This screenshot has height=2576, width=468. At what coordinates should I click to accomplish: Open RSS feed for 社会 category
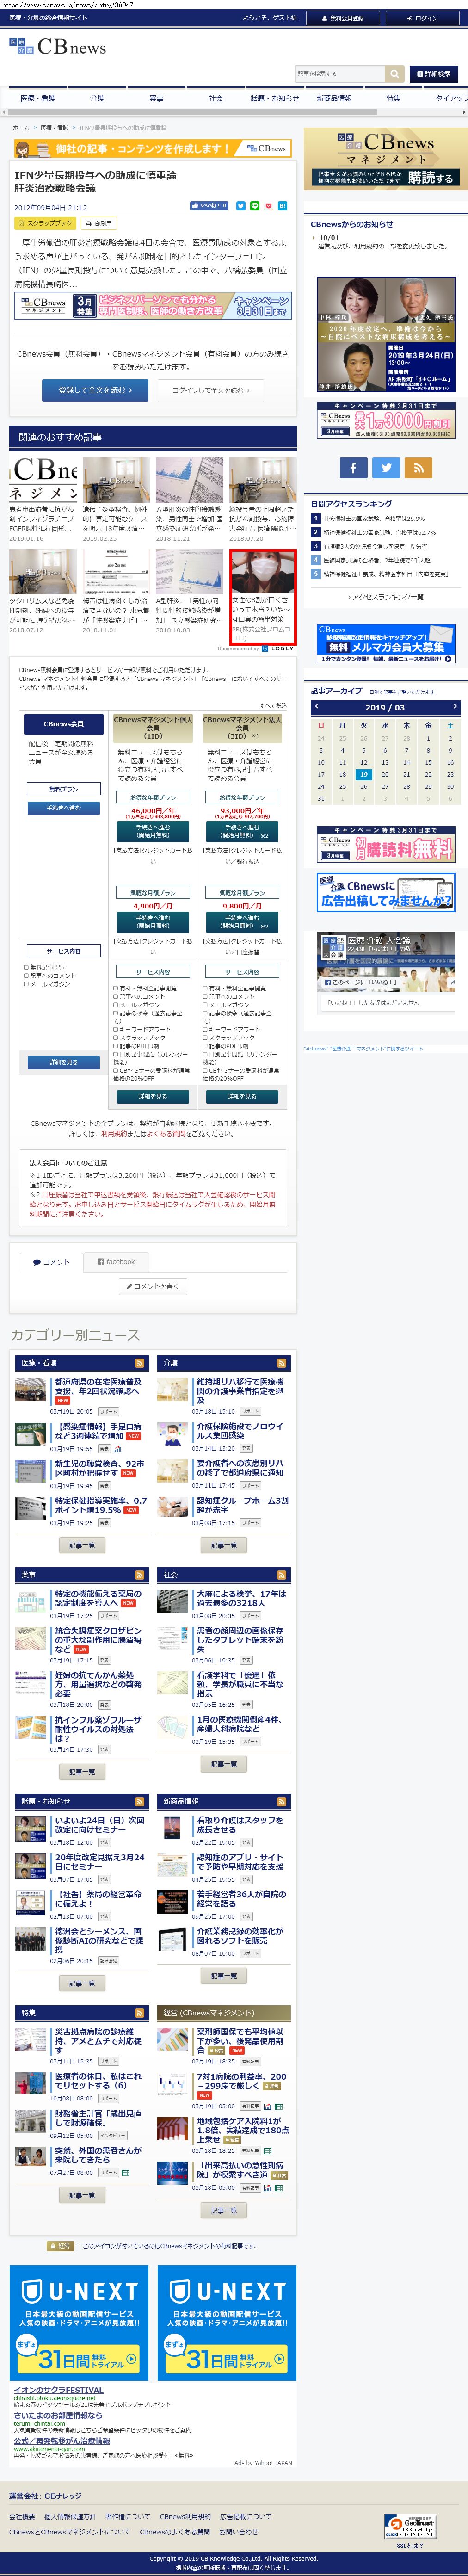coord(282,1575)
